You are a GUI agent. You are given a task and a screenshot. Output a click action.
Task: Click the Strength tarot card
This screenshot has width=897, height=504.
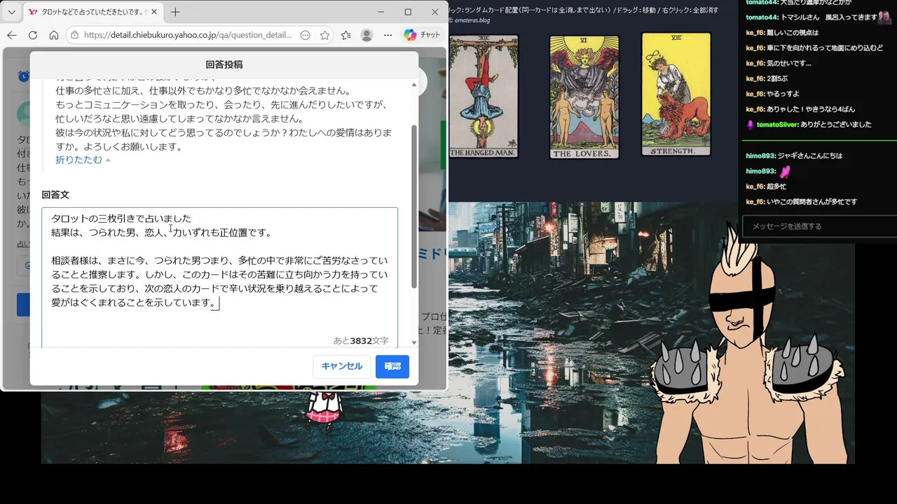[x=676, y=94]
